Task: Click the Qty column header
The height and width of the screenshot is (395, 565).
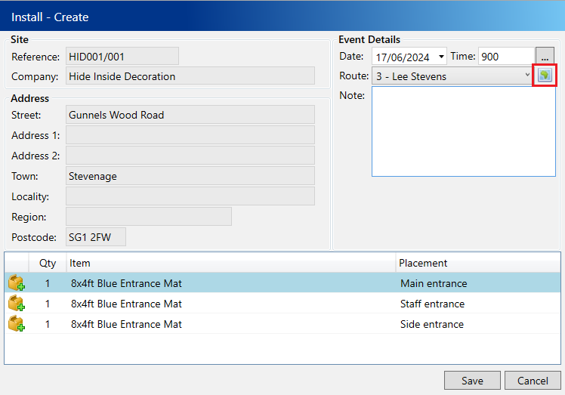Action: click(x=48, y=263)
